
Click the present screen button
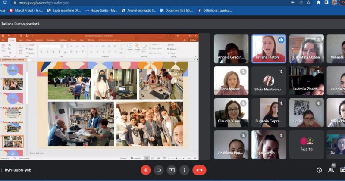pyautogui.click(x=171, y=170)
